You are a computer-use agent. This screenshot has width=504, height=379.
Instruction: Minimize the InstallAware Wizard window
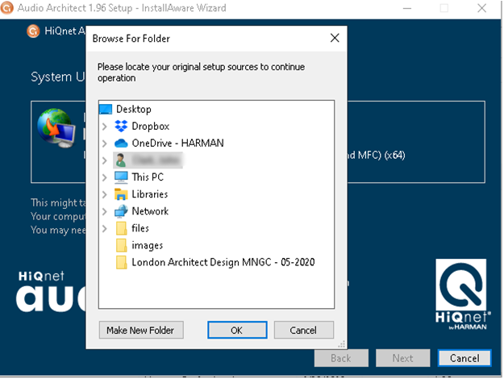(407, 8)
